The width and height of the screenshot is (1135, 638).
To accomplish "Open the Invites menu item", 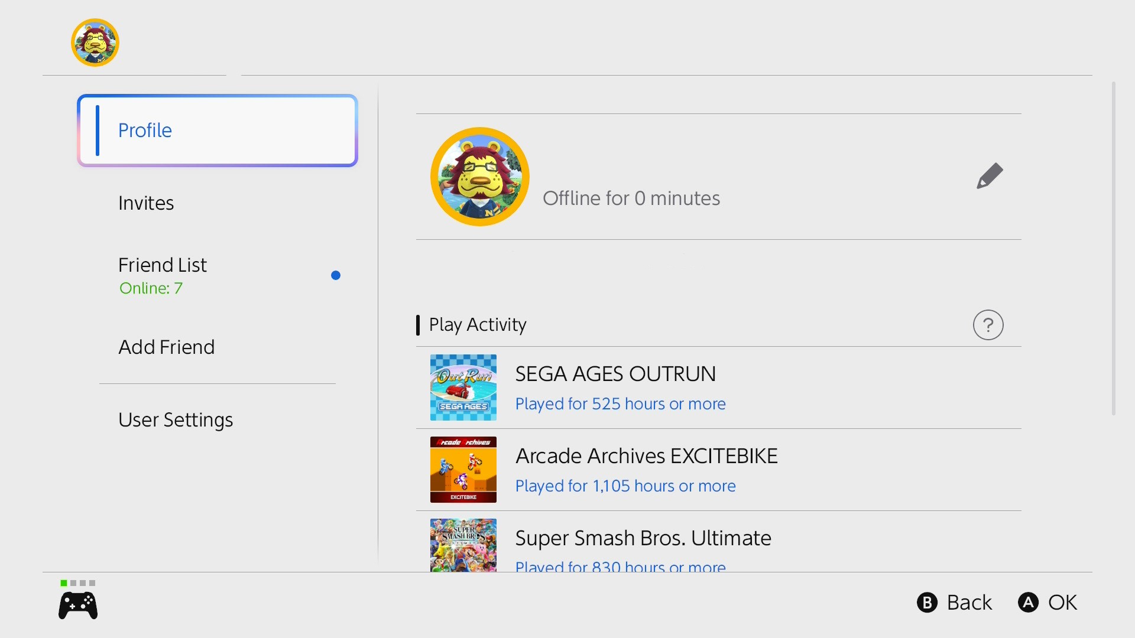I will point(218,203).
